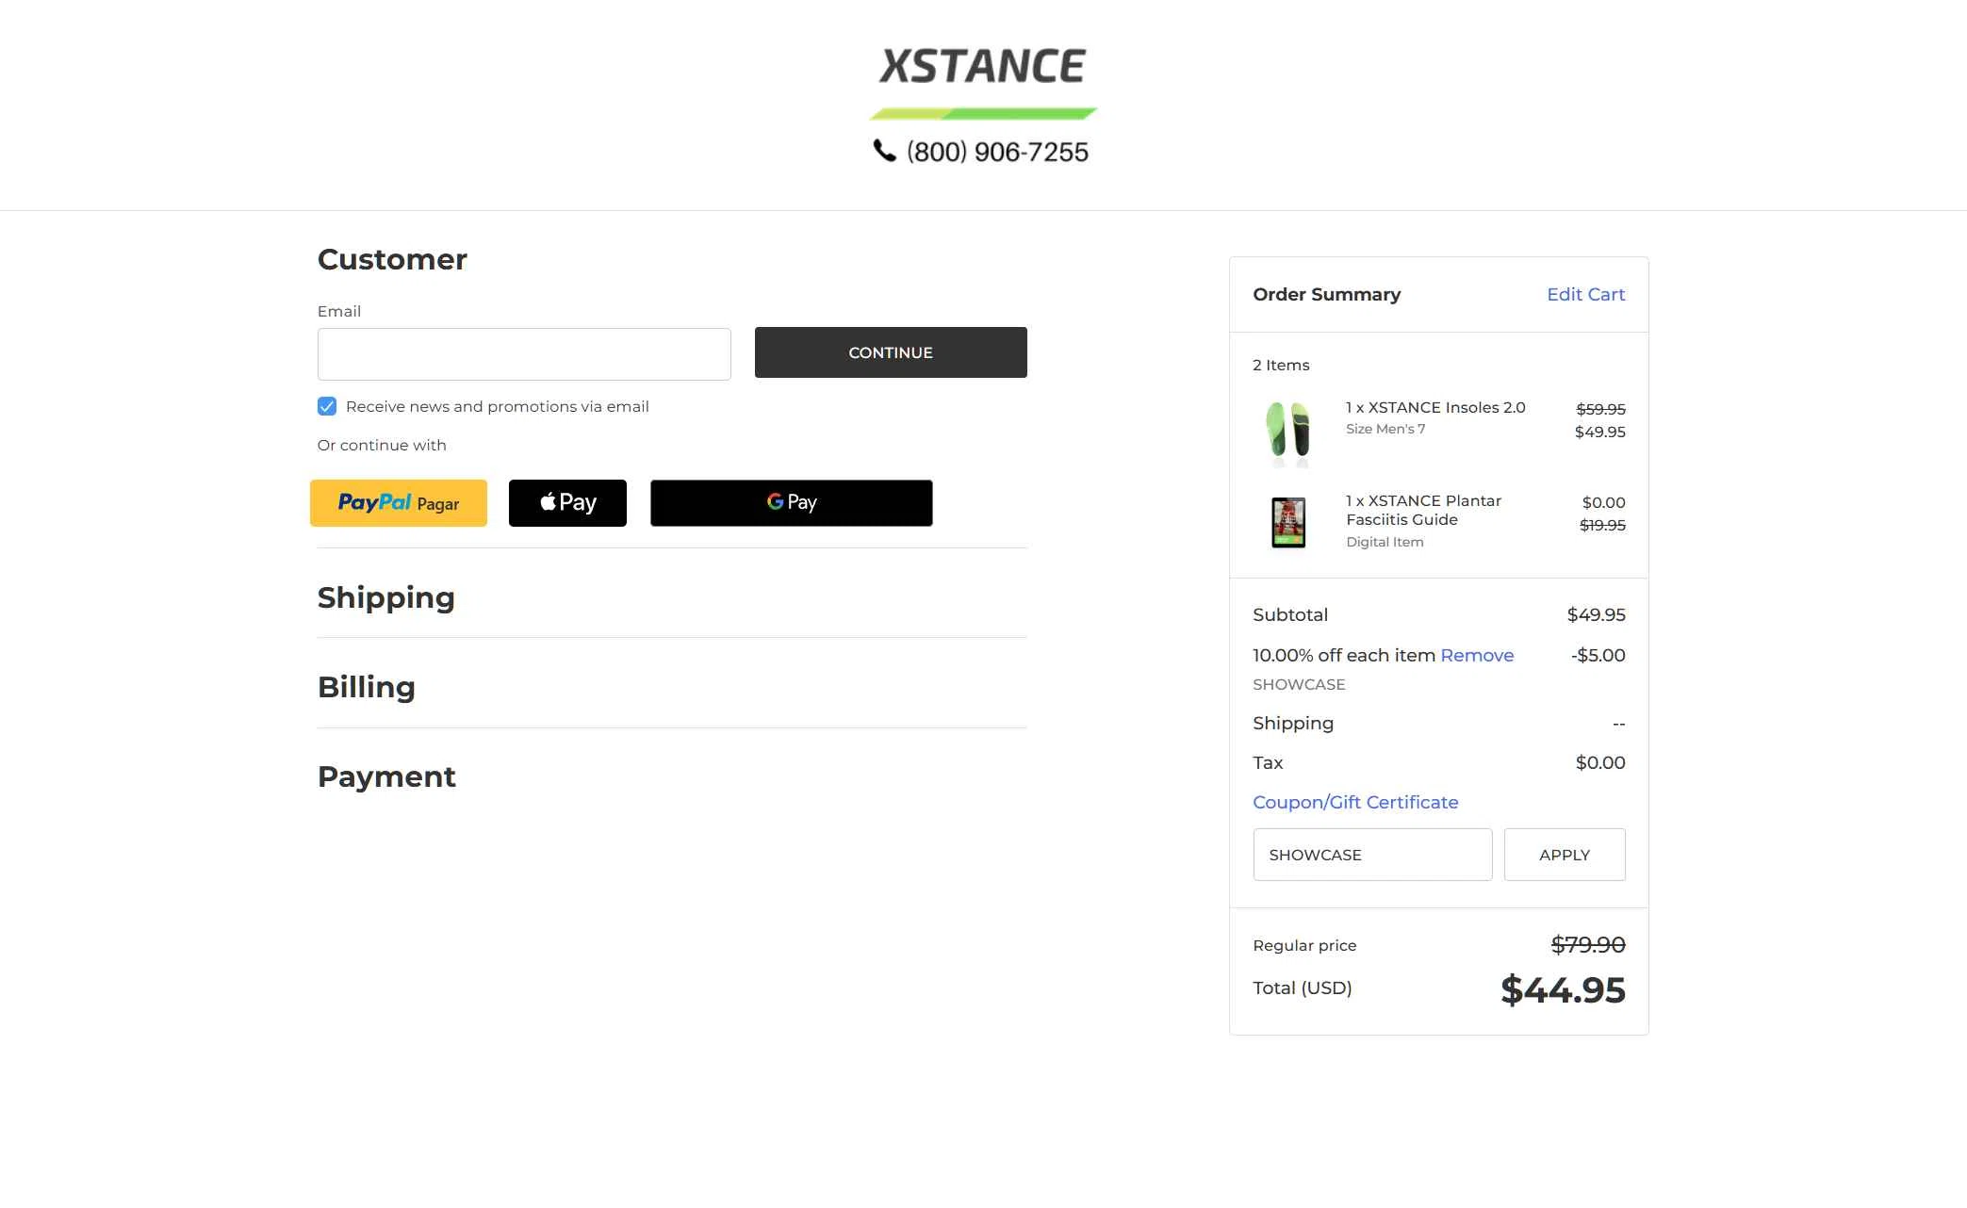The image size is (1967, 1208).
Task: Choose Apple Pay as payment method
Action: (x=566, y=502)
